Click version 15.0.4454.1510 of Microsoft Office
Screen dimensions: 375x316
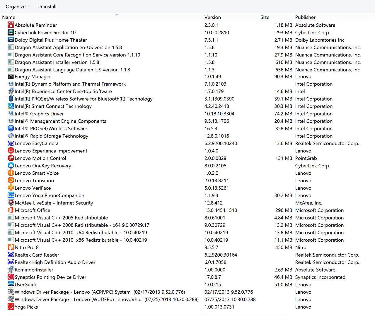click(x=221, y=210)
